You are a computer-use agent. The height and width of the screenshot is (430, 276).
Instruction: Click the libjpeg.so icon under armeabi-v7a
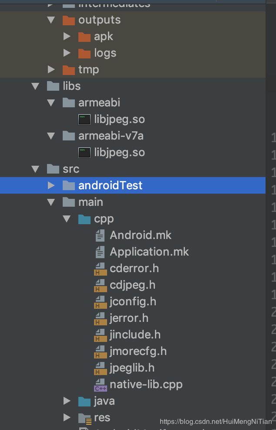(84, 153)
